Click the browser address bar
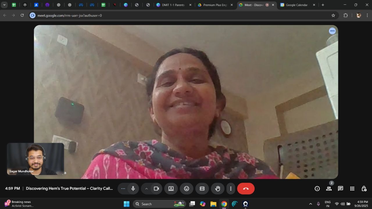 (116, 15)
